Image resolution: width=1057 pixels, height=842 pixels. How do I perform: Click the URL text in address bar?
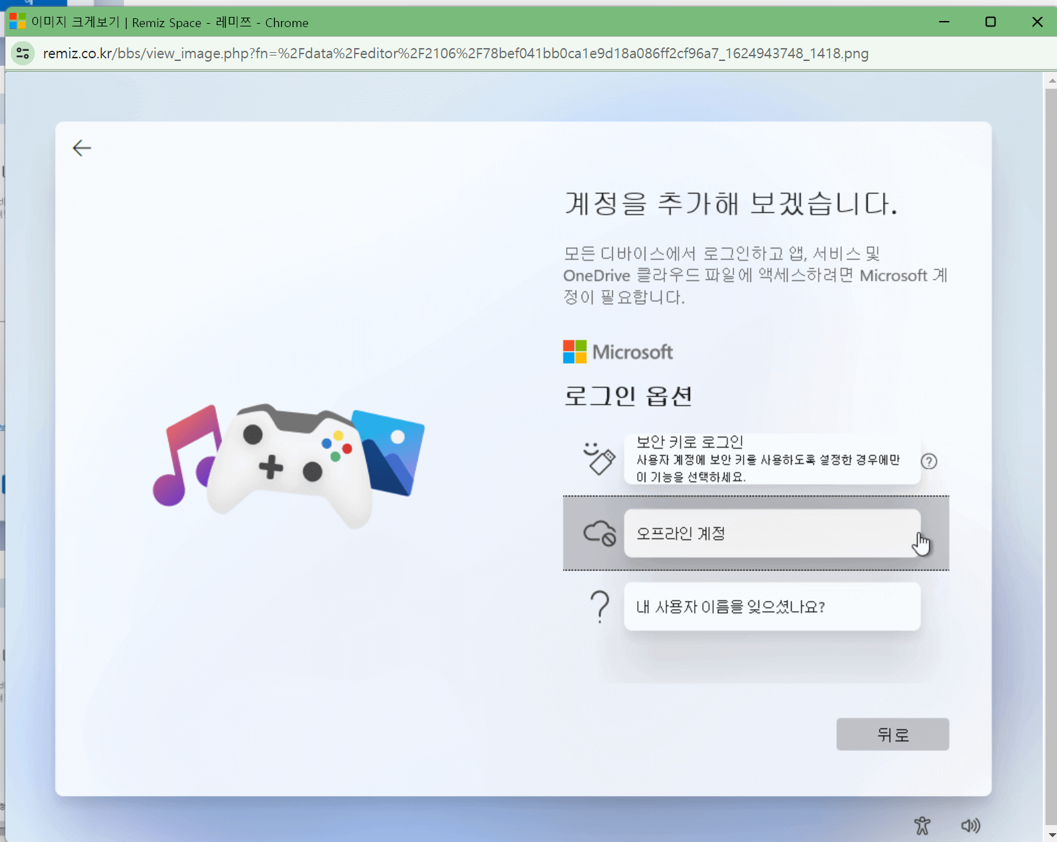tap(456, 53)
